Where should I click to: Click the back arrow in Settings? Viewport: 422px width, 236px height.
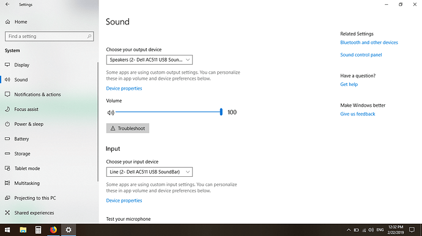[x=7, y=4]
